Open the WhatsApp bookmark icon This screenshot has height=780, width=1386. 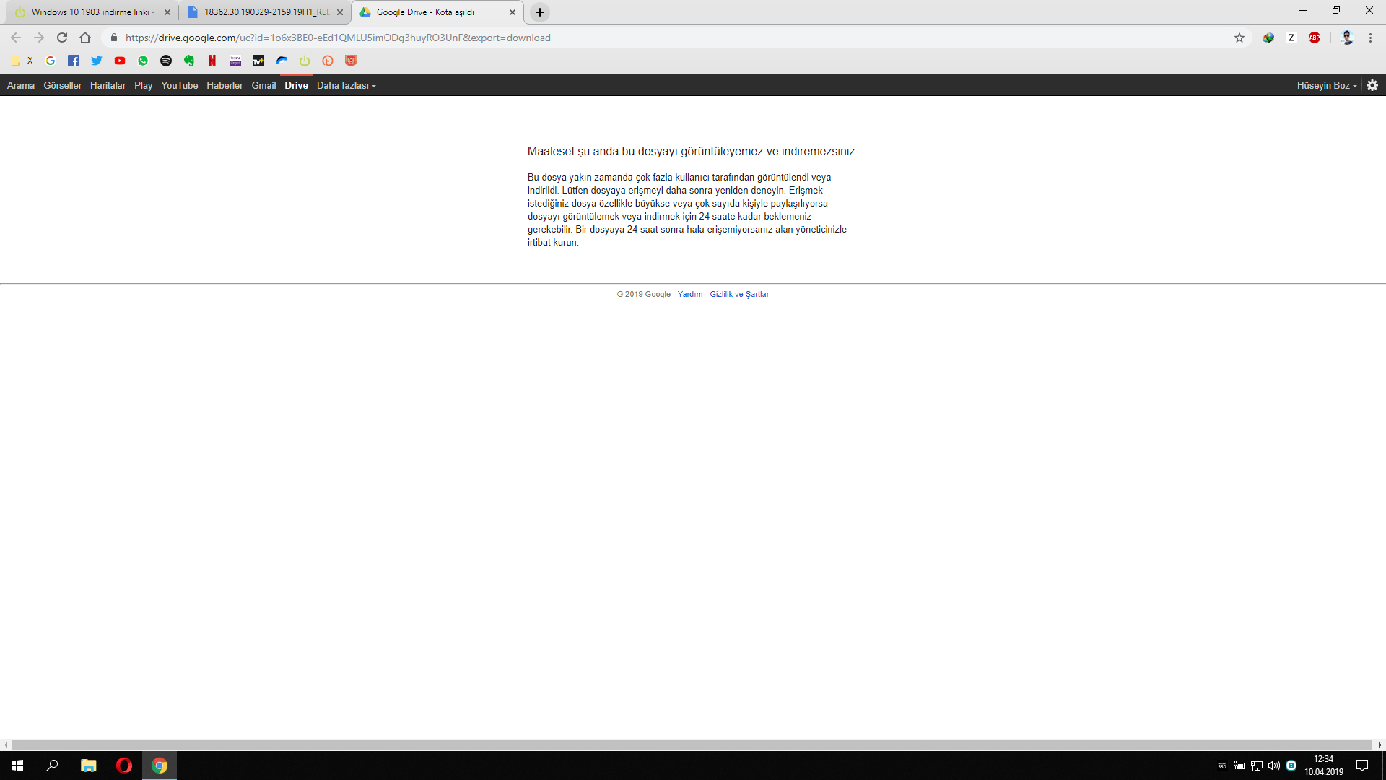click(143, 61)
